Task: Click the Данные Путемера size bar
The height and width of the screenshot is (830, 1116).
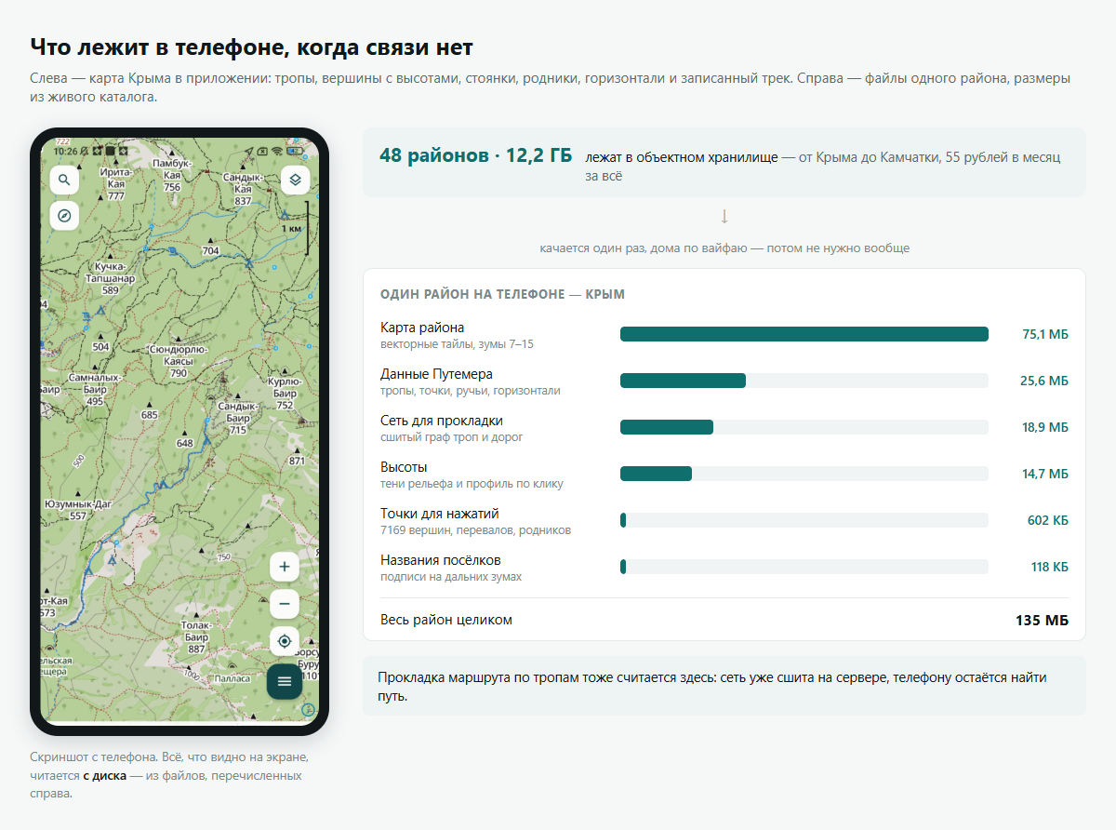Action: coord(804,381)
